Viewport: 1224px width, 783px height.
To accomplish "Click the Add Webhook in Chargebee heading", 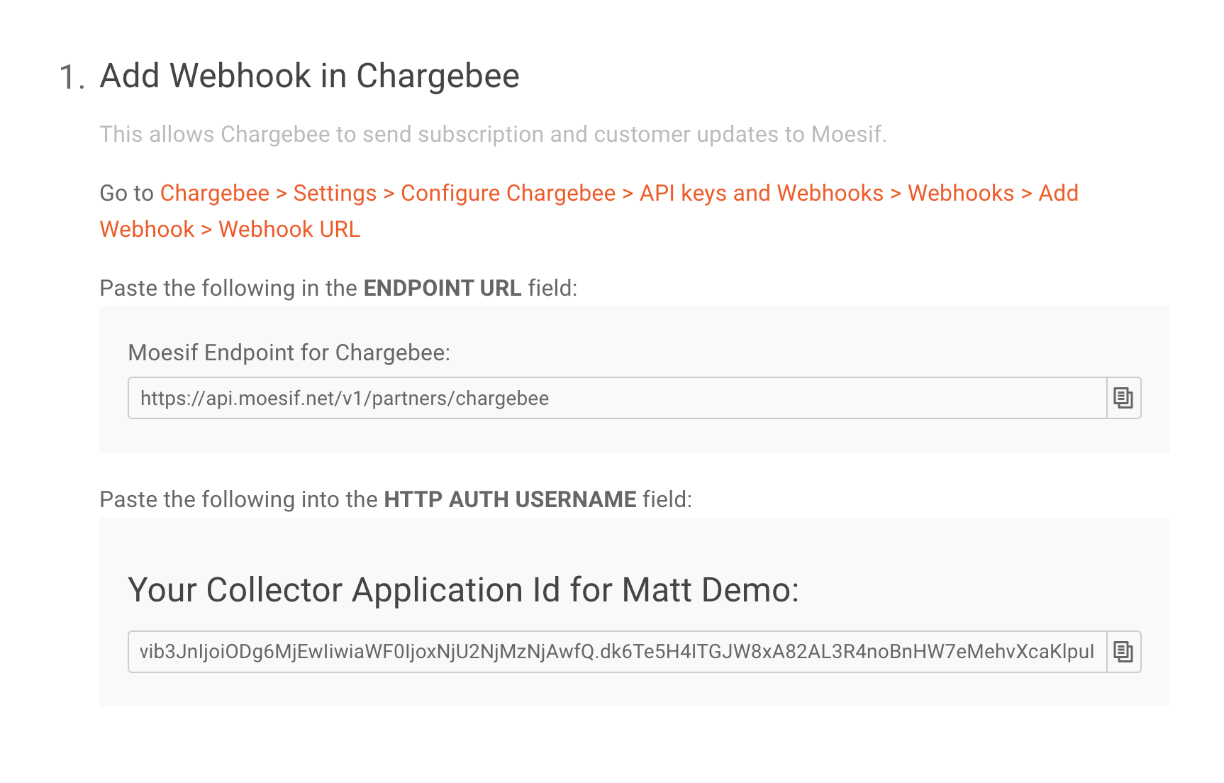I will tap(309, 75).
